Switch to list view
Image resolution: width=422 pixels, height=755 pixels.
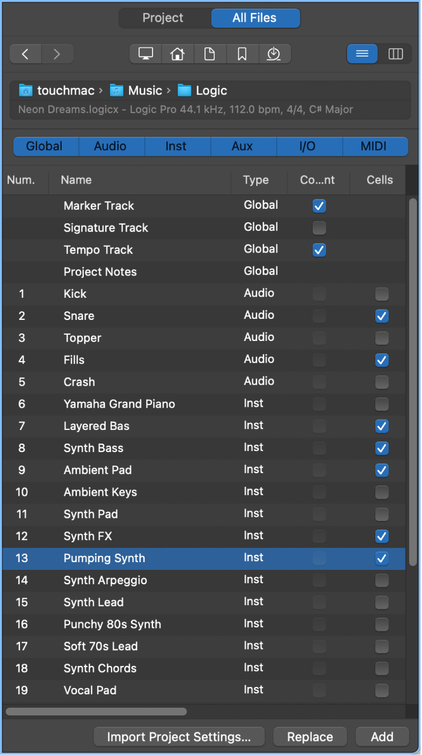click(362, 53)
